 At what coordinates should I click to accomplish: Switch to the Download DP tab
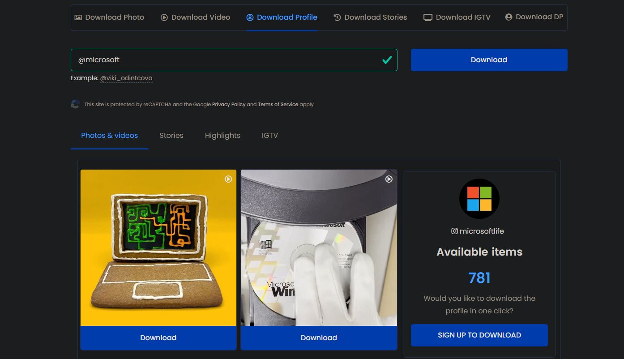(x=534, y=17)
